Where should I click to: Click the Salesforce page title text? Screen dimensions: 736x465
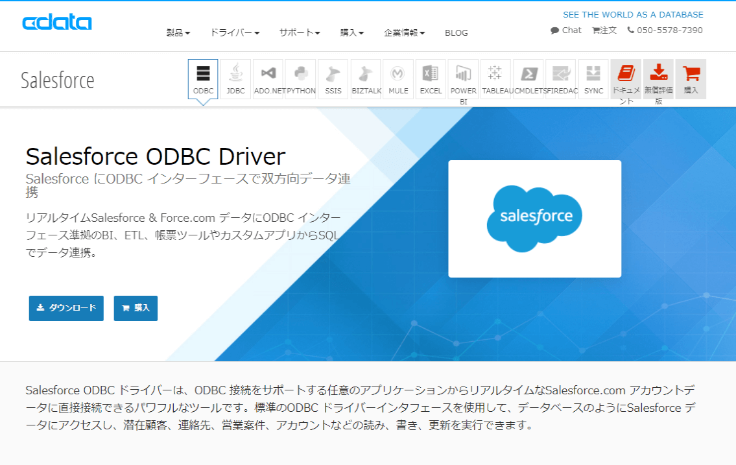(57, 80)
